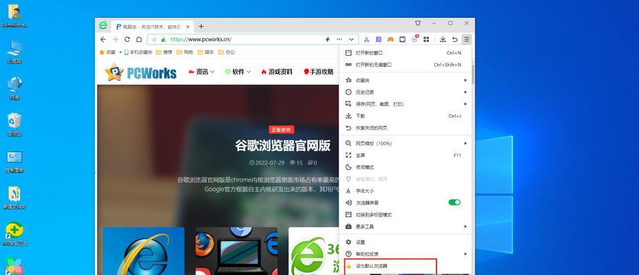
Task: Open the 推荐 bookmark folder
Action: pyautogui.click(x=165, y=52)
